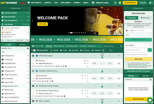Click the phone number input field
Viewport: 154px width, 104px height.
(x=143, y=31)
